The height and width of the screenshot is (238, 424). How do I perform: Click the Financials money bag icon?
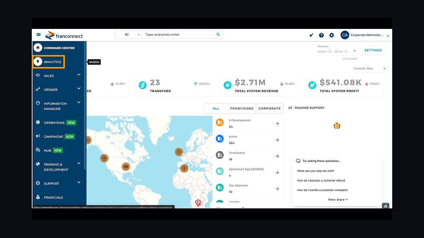[x=38, y=197]
